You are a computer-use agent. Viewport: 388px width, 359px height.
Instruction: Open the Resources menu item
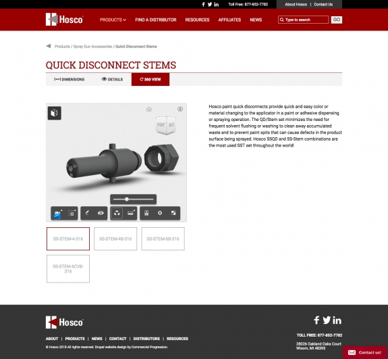point(197,20)
